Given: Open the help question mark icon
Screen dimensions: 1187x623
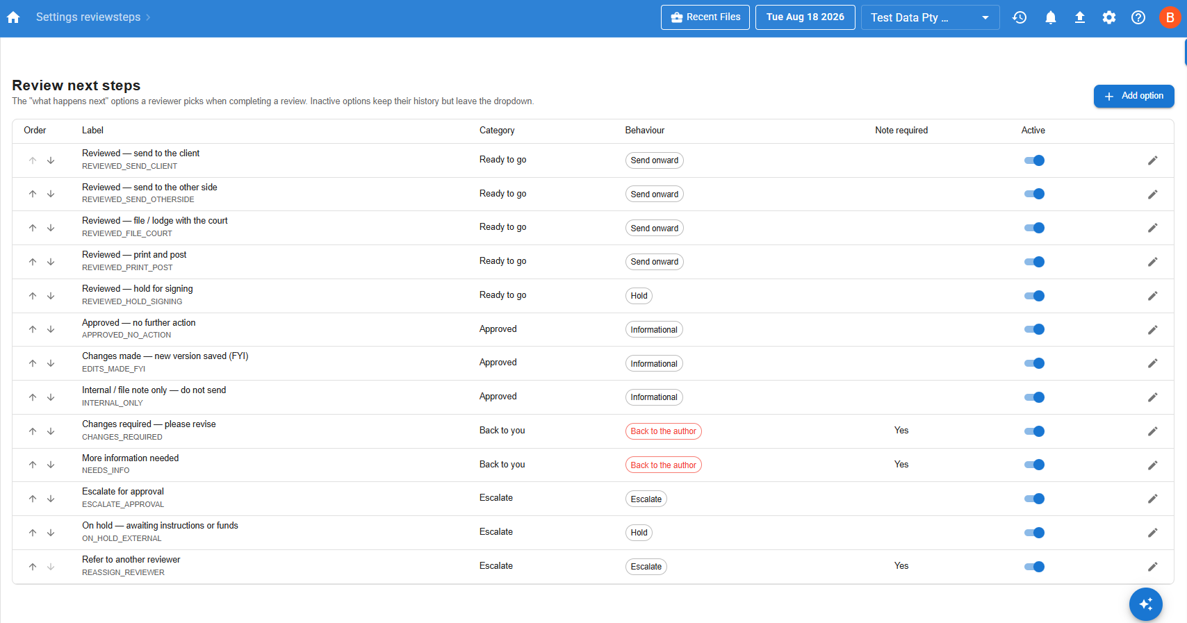Looking at the screenshot, I should (x=1138, y=17).
